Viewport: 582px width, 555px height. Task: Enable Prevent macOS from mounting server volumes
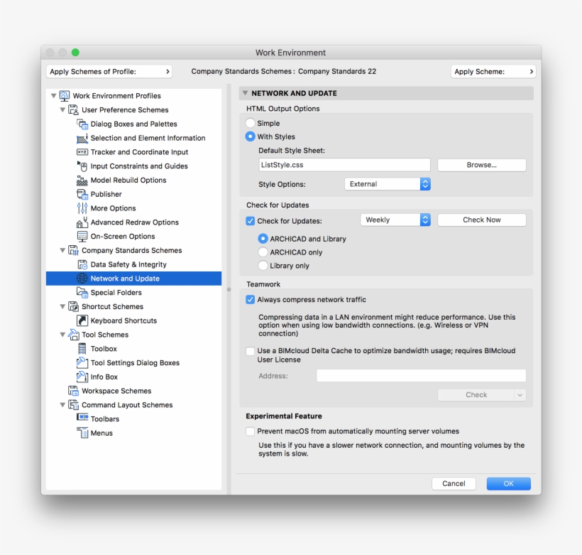[x=250, y=431]
